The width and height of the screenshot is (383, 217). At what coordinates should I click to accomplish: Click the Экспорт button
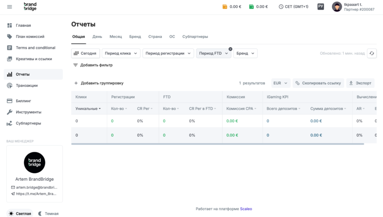click(360, 83)
